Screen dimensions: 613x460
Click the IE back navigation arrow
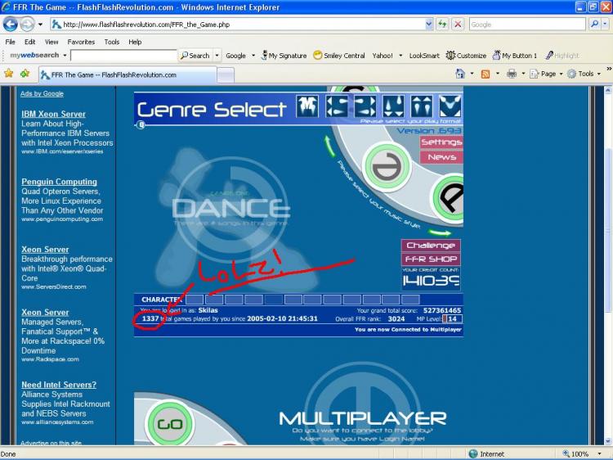(10, 25)
